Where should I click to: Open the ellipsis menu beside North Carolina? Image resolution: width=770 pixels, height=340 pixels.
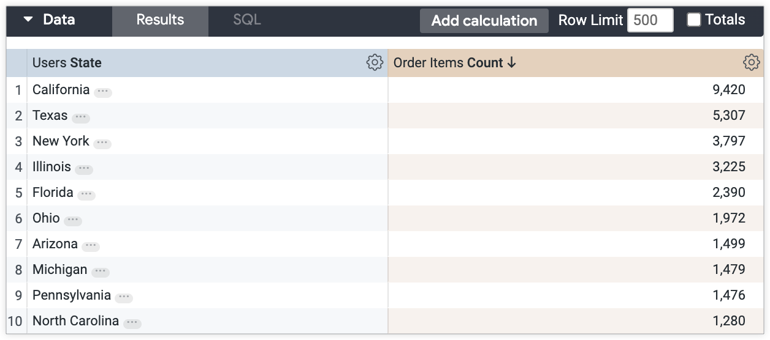tap(132, 323)
